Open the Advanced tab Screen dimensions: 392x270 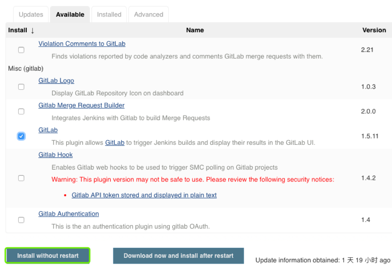coord(148,15)
